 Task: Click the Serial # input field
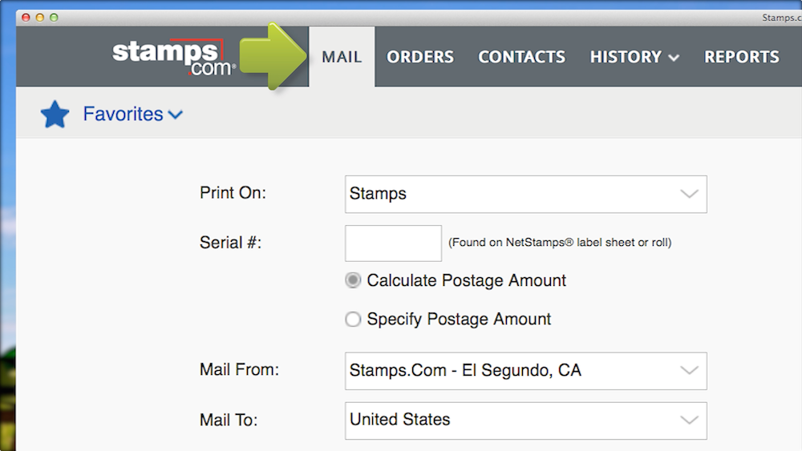(x=393, y=243)
